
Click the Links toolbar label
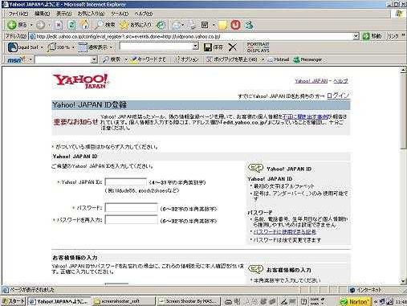(393, 36)
